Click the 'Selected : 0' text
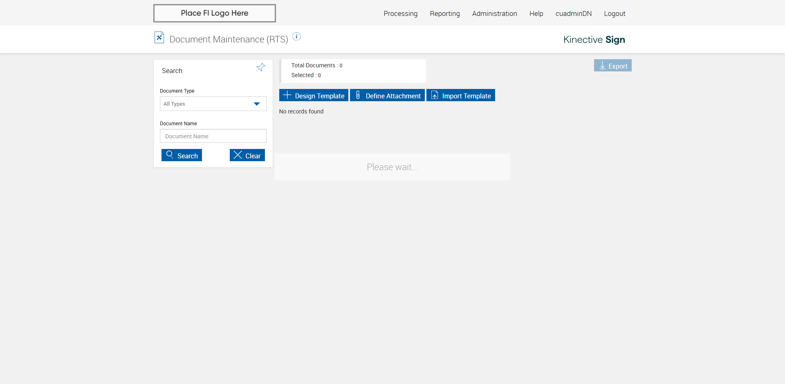The image size is (785, 384). tap(306, 75)
